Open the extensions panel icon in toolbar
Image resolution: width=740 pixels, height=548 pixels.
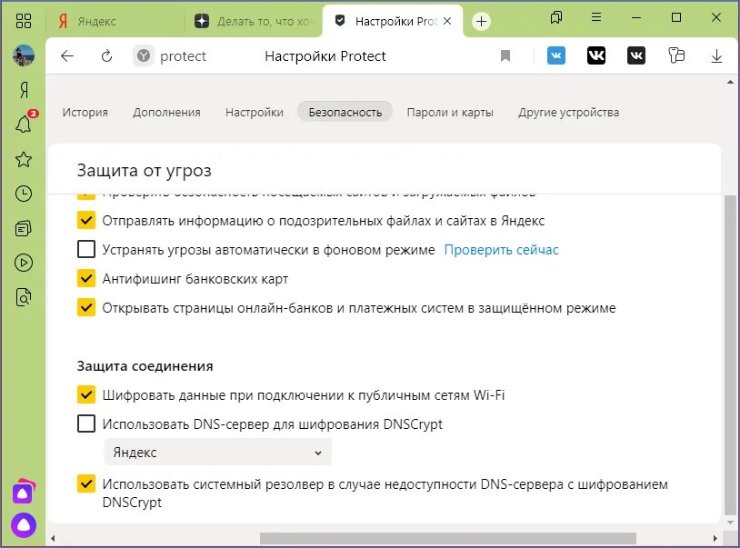[676, 55]
